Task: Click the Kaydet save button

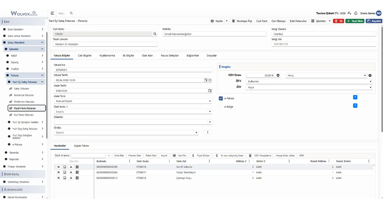Action: (x=374, y=21)
